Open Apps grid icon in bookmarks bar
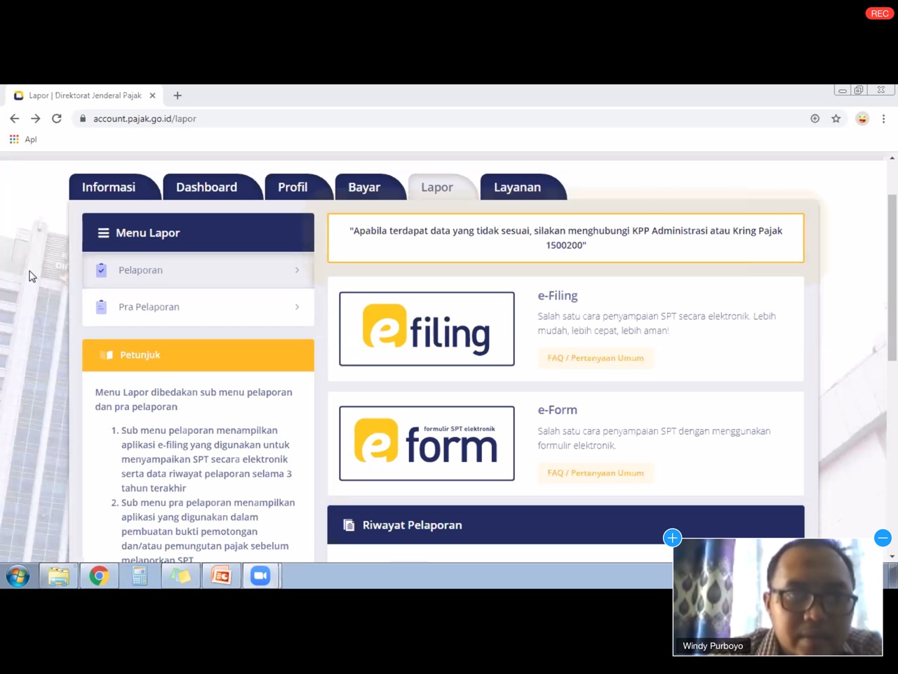898x674 pixels. [14, 139]
